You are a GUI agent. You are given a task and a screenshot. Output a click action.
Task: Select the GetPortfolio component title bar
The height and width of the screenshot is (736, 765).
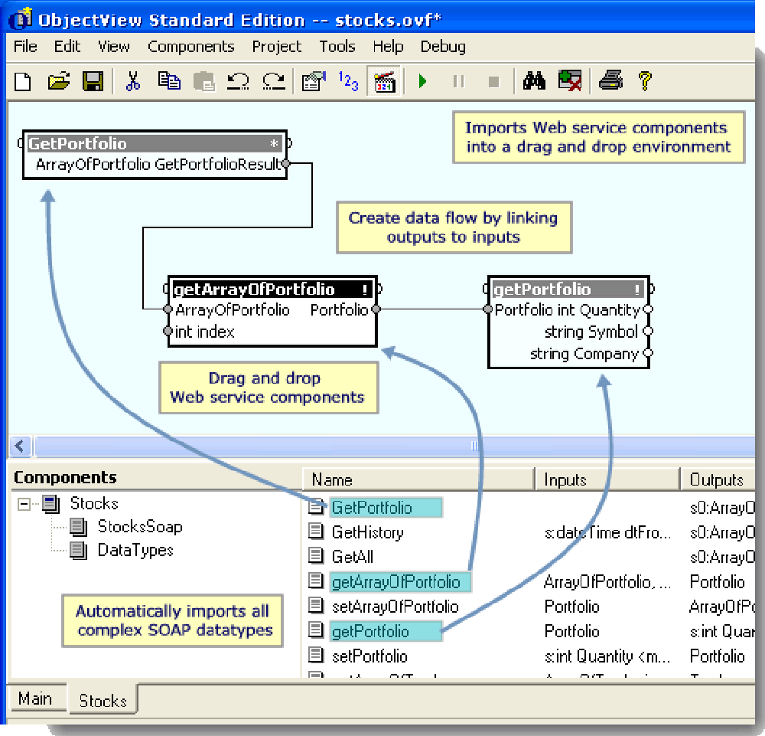coord(155,143)
